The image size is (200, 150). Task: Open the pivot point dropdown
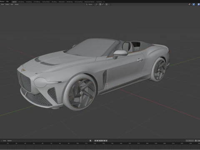click(x=97, y=4)
